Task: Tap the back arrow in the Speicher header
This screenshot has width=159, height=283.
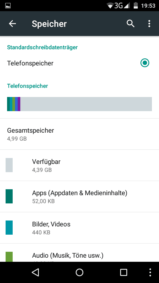Action: click(x=12, y=24)
